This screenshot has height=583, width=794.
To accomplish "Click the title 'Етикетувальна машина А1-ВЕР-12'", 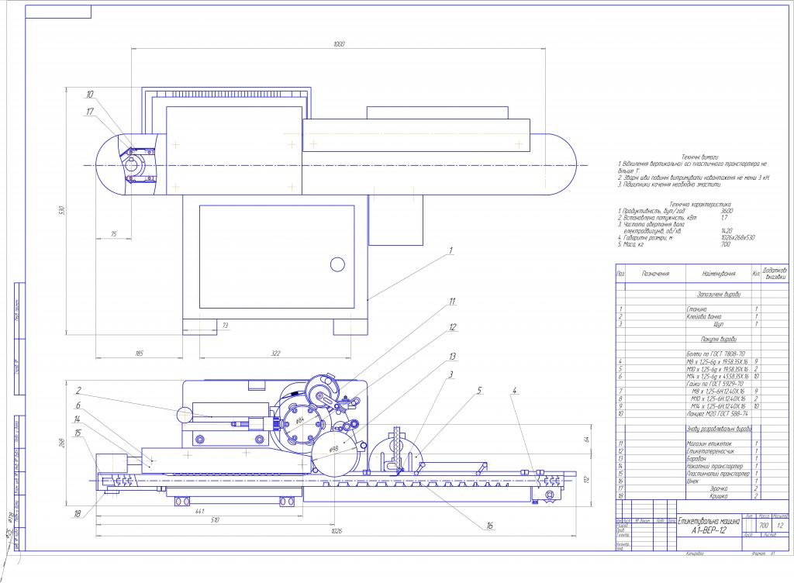I will coord(709,526).
